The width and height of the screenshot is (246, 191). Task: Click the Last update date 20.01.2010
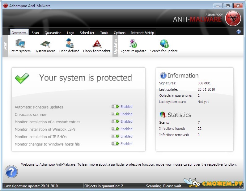point(206,89)
